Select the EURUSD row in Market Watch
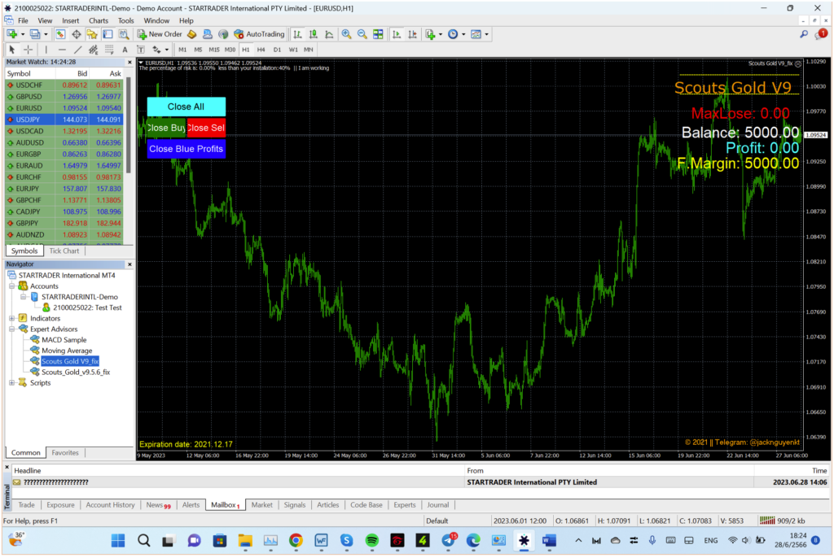The image size is (834, 558). coord(64,108)
